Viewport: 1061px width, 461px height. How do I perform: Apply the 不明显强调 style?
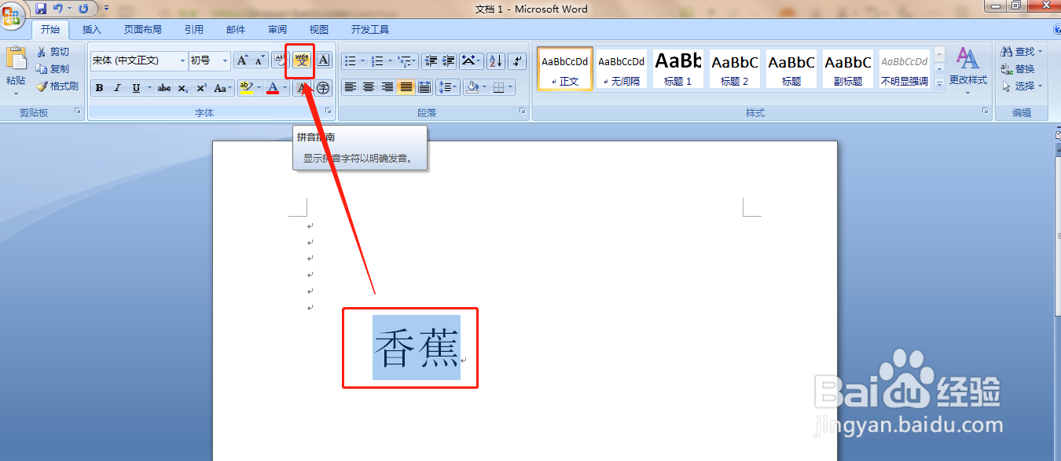point(905,68)
